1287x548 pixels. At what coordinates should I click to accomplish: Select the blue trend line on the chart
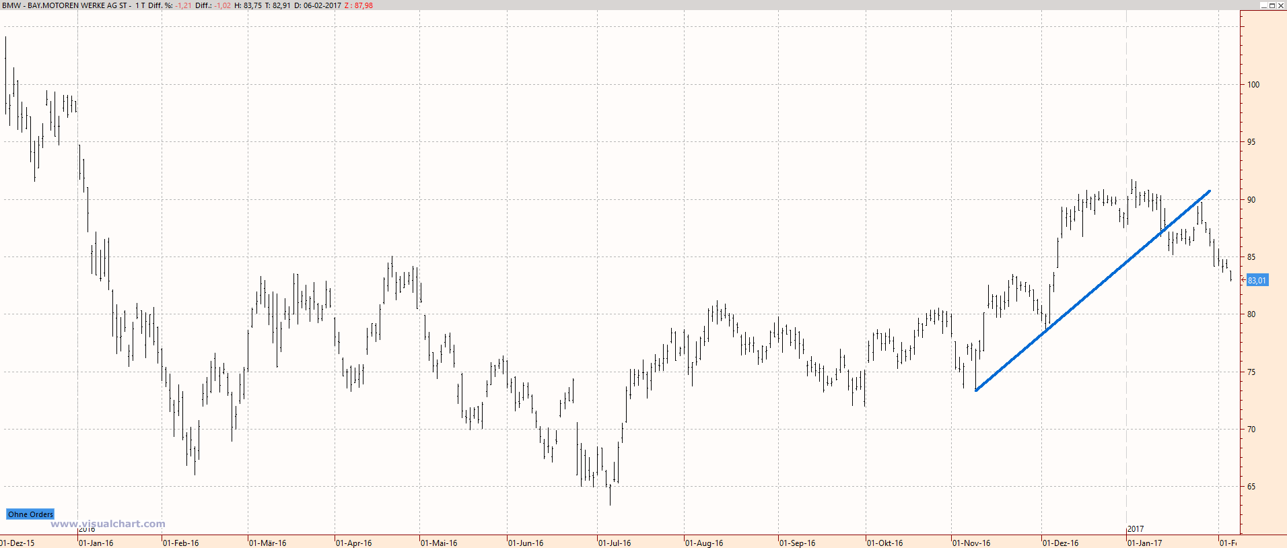[x=1092, y=291]
